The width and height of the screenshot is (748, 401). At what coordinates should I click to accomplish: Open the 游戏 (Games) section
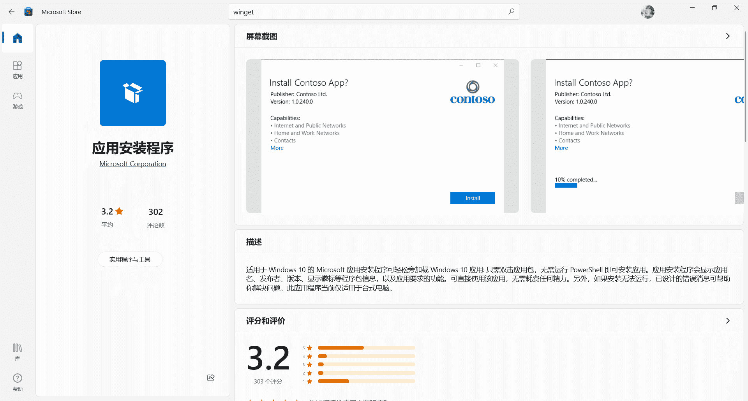click(18, 100)
